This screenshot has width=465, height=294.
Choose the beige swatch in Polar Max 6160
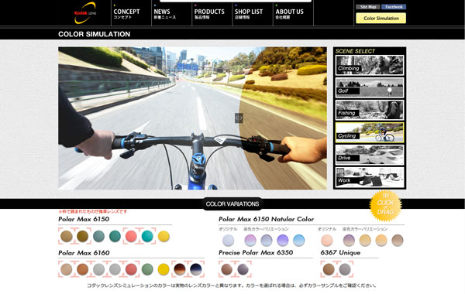coord(67,269)
